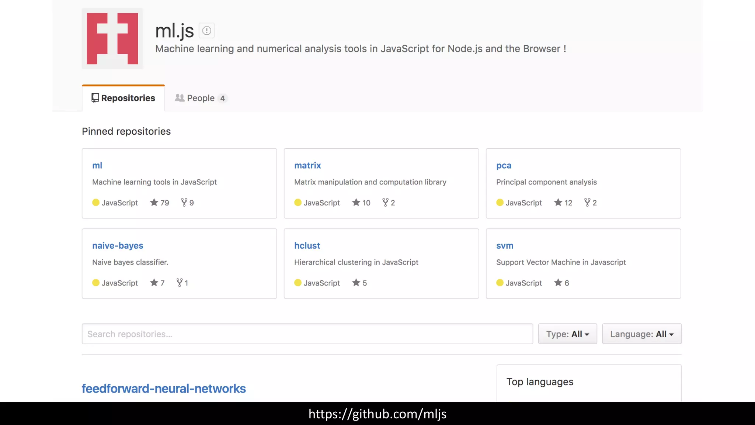
Task: Click 'Matrix manipulation and computation library' description
Action: [370, 182]
